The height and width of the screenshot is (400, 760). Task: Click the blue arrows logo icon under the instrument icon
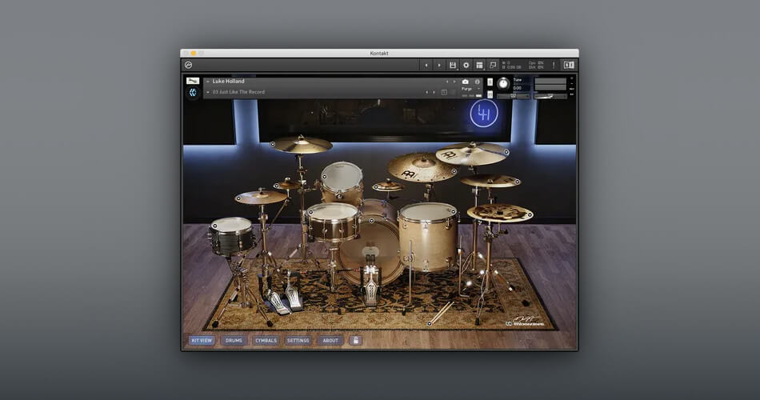pyautogui.click(x=193, y=92)
